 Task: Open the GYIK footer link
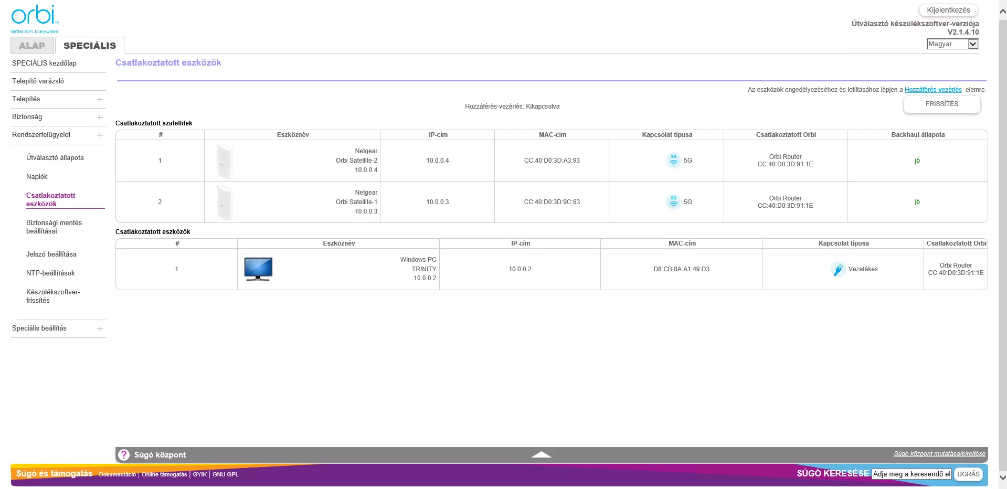coord(199,474)
